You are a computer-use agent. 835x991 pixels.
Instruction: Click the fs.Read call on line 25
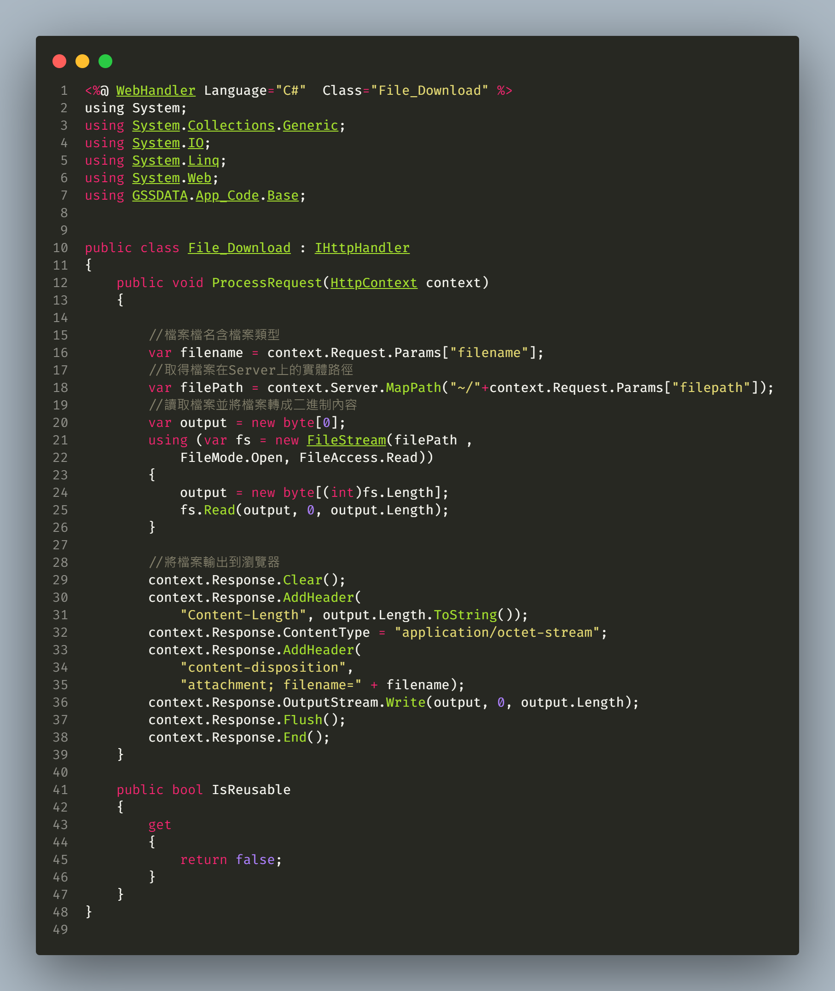[x=207, y=510]
